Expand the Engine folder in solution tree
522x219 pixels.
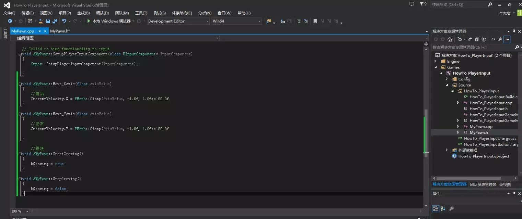click(x=436, y=62)
